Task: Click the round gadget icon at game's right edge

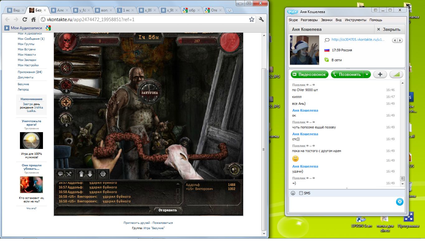Action: (234, 169)
